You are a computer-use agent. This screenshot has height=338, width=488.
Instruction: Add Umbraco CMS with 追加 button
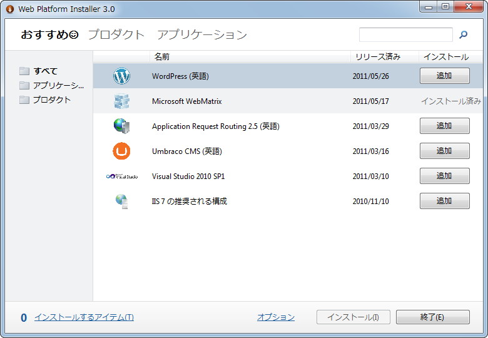point(444,151)
